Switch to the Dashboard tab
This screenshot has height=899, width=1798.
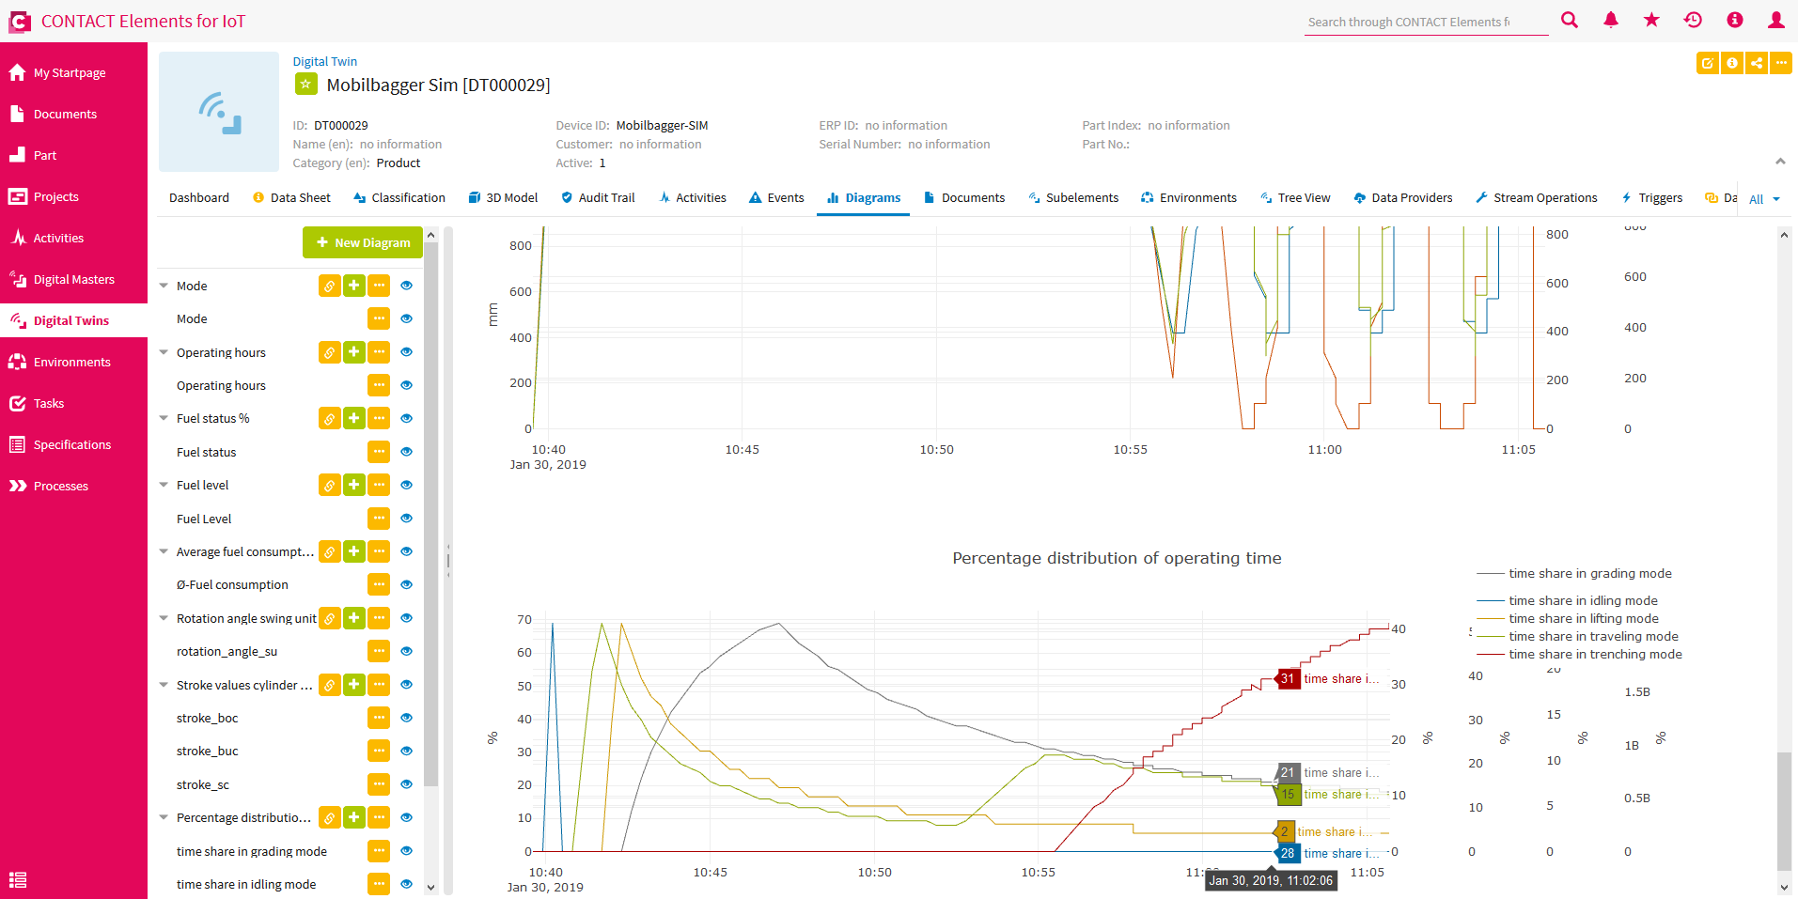pyautogui.click(x=198, y=197)
